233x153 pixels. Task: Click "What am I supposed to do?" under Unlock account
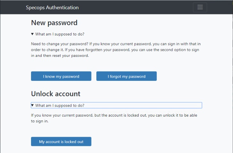coord(60,105)
